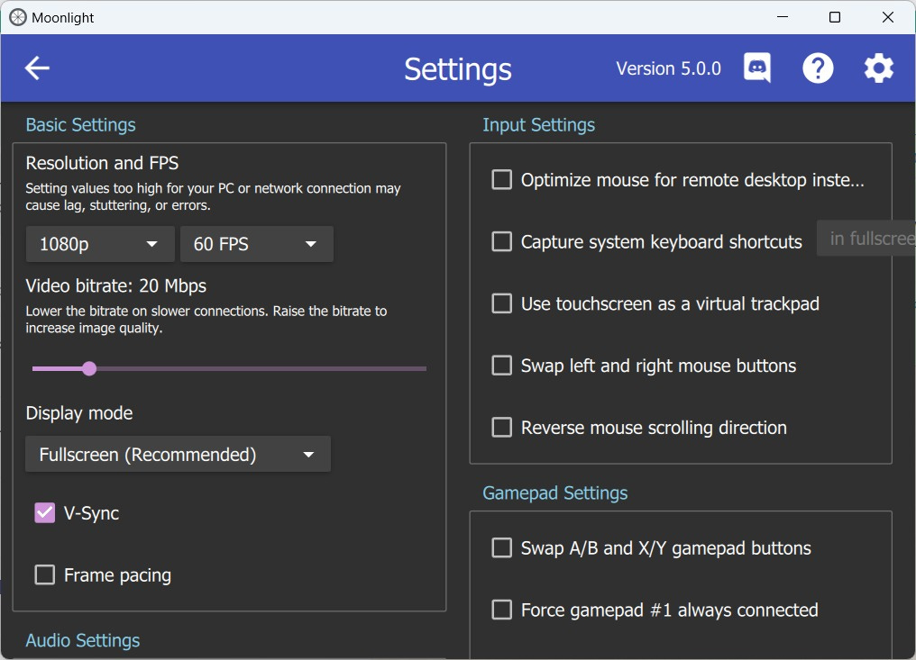Enable Force gamepad #1 always connected
The image size is (916, 660).
[502, 610]
